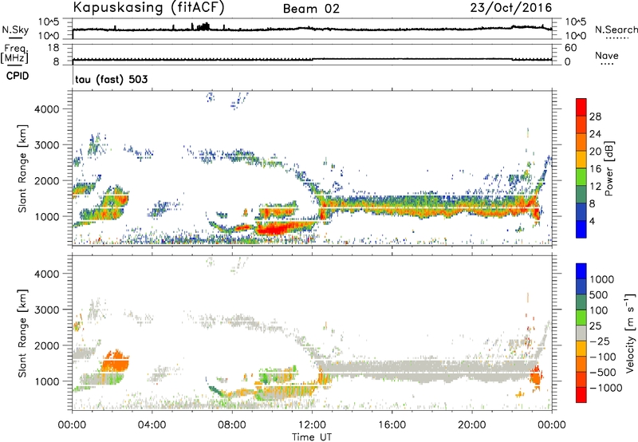Click the "16:00" time axis label
This screenshot has width=638, height=442.
tap(392, 425)
